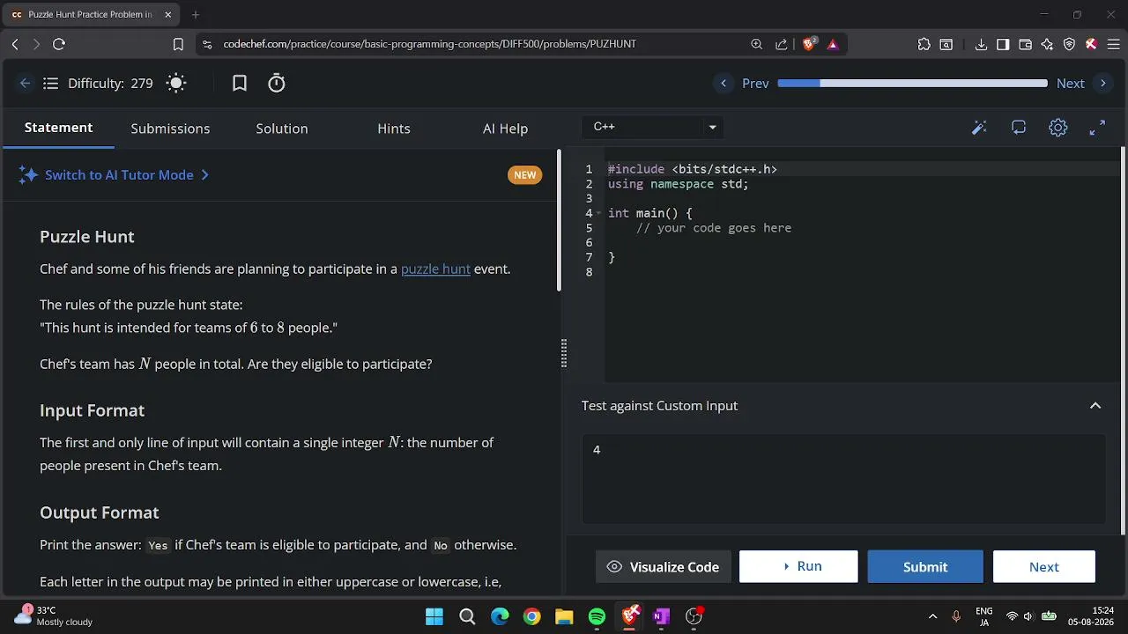Go to Next problem in the header

click(x=1083, y=83)
